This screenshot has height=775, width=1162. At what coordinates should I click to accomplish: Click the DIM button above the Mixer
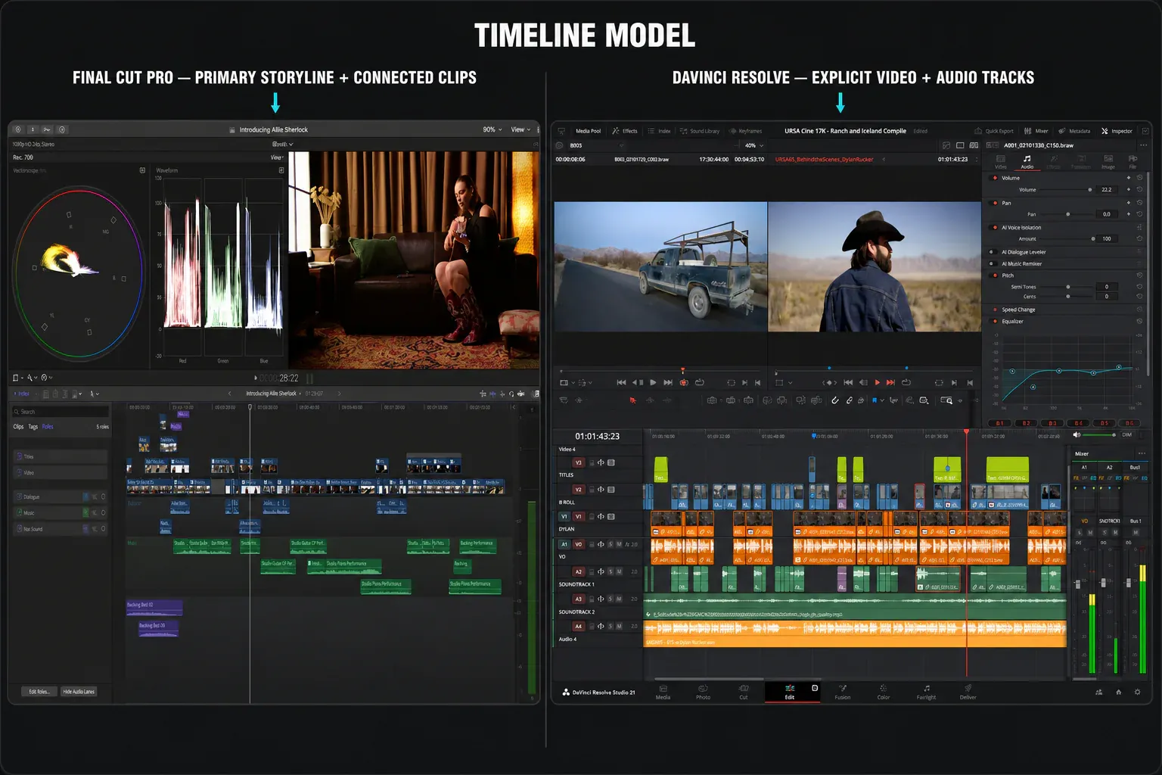[1127, 434]
